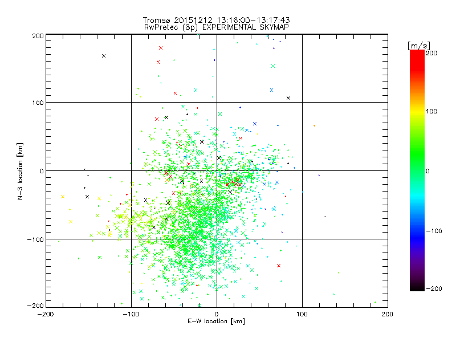
Task: Click the colorbar label '-100' in the blue region
Action: [434, 231]
